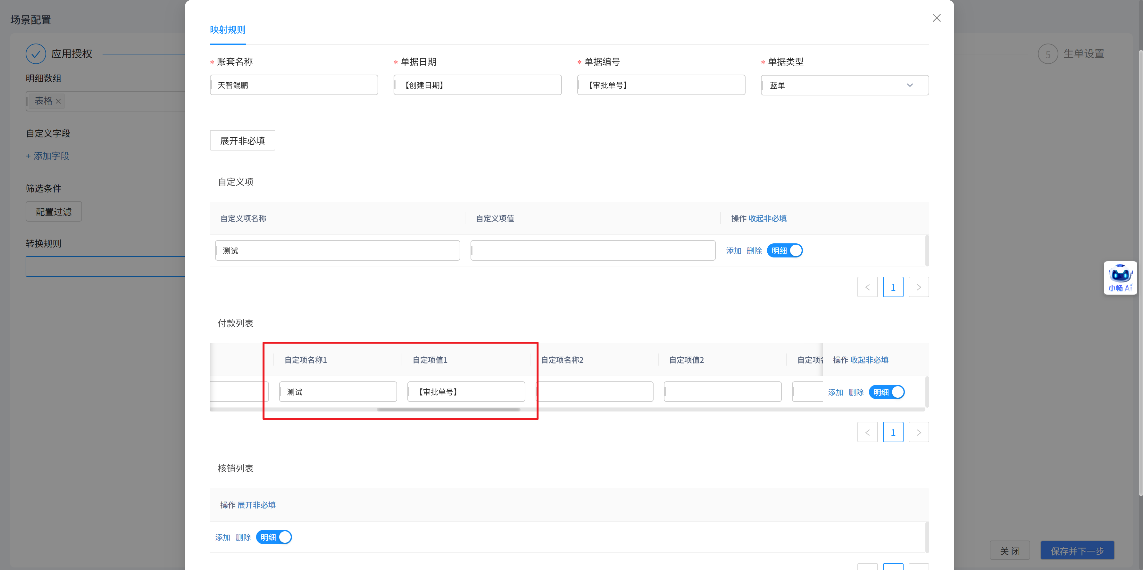
Task: Toggle 明细 switch in 自定义项 row
Action: pos(784,250)
